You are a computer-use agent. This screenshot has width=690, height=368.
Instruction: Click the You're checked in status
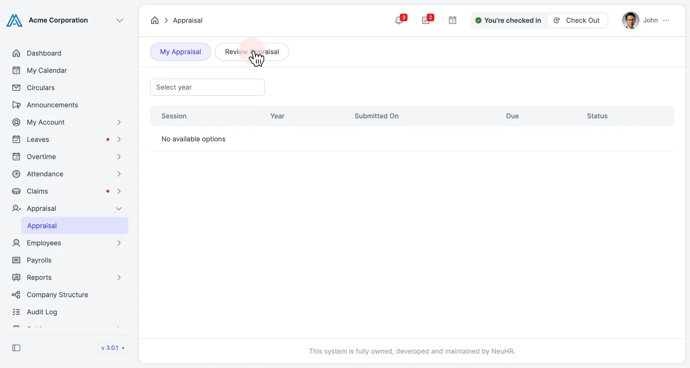(508, 20)
